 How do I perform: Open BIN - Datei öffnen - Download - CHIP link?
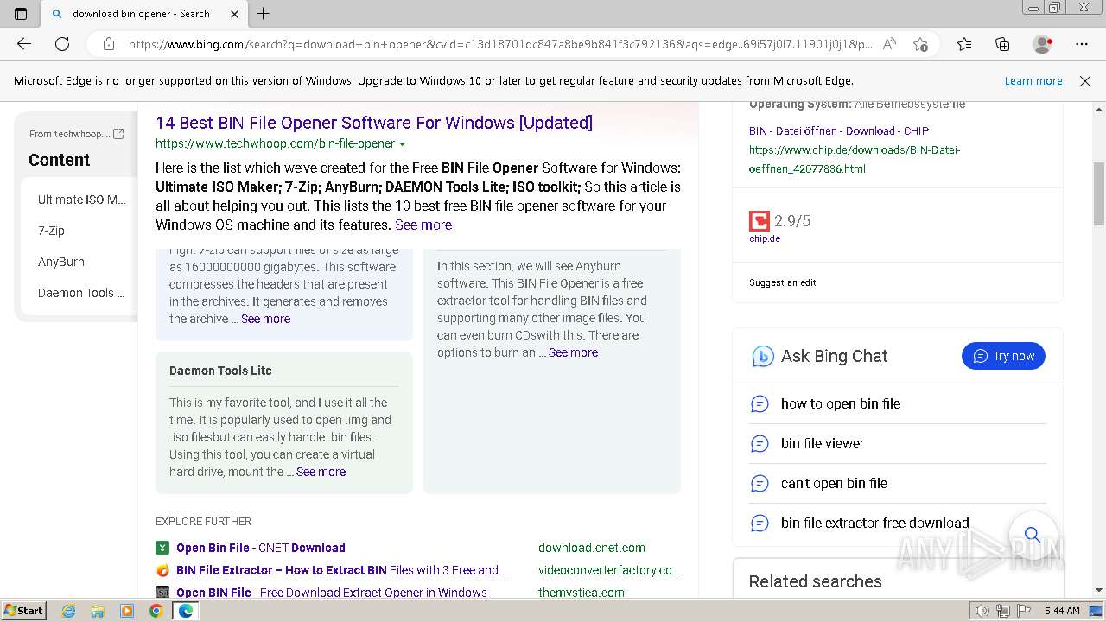pyautogui.click(x=839, y=131)
